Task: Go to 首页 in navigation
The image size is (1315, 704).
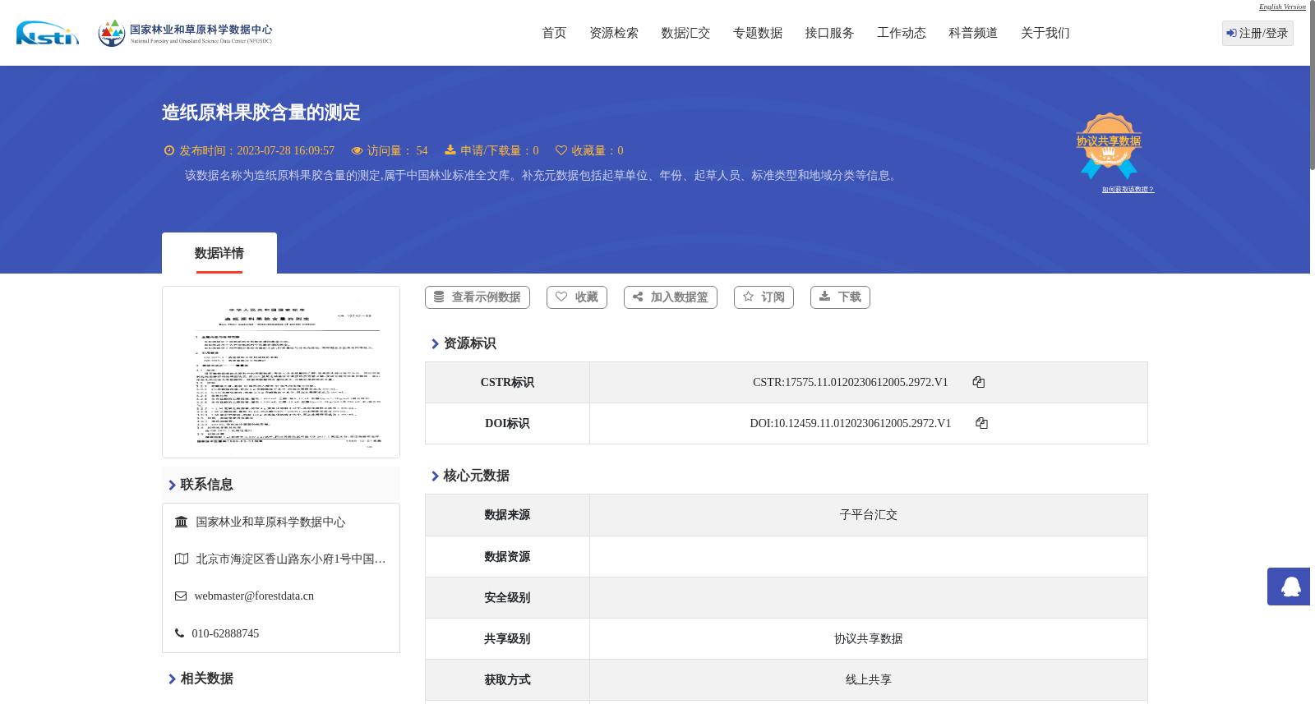Action: (x=554, y=33)
